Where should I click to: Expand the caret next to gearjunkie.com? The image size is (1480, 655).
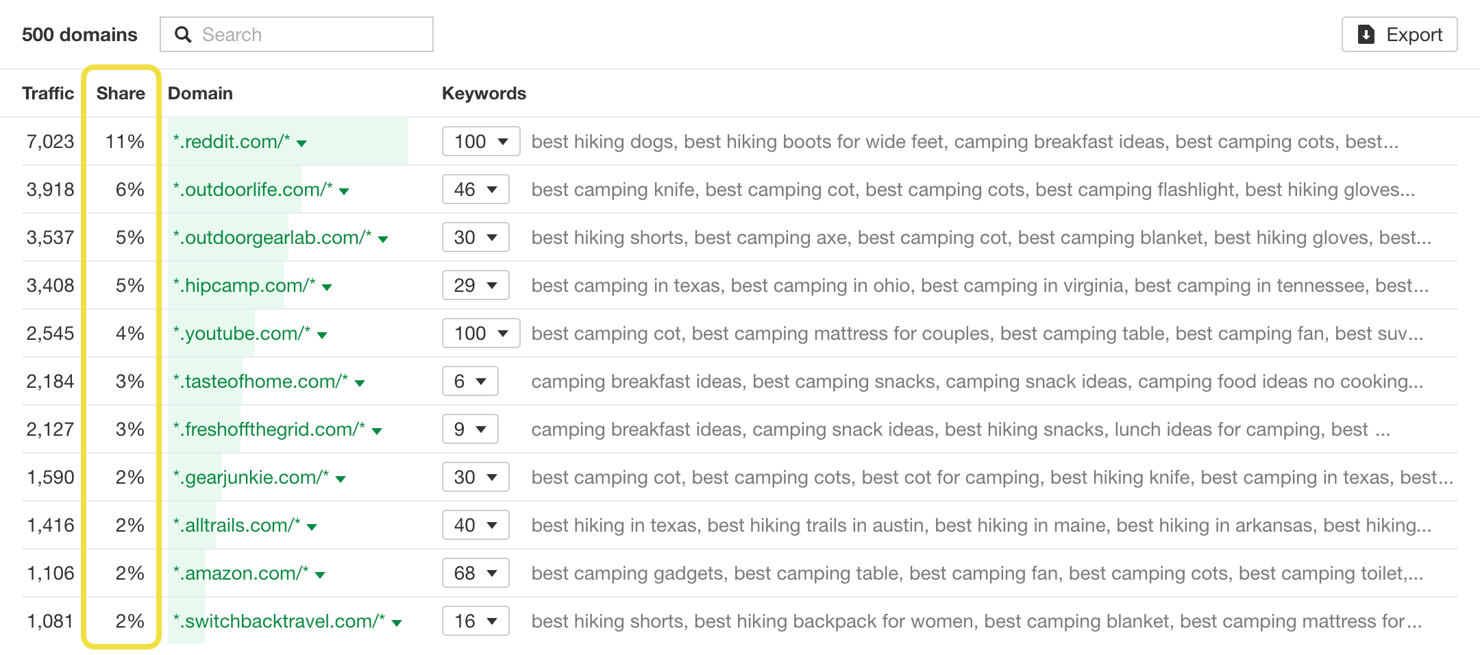click(341, 479)
